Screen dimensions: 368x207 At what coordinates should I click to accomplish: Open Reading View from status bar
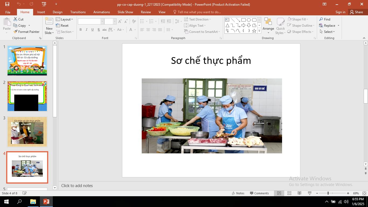point(299,193)
